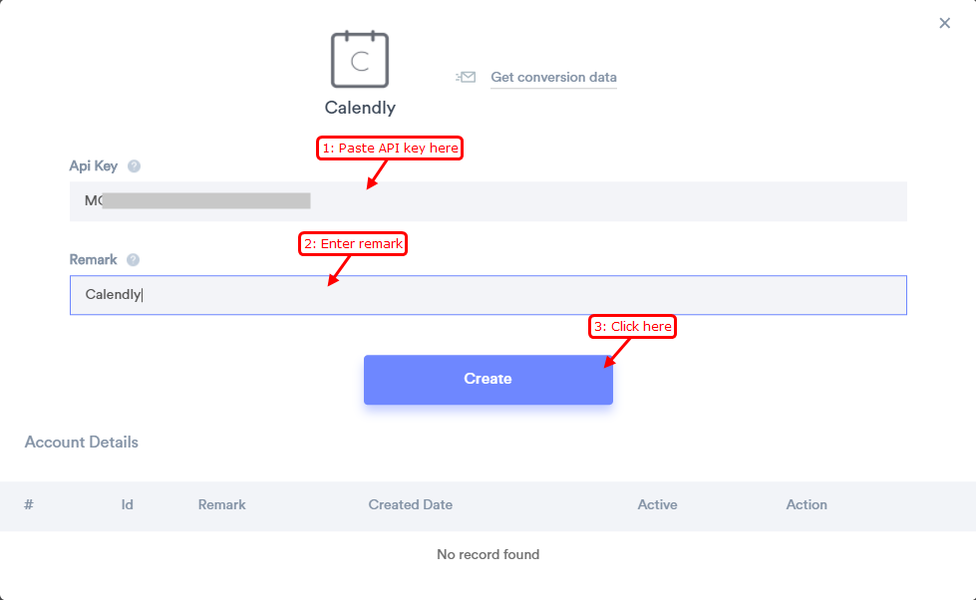Close the Calendly dialog with the X
The height and width of the screenshot is (600, 976).
click(x=944, y=23)
